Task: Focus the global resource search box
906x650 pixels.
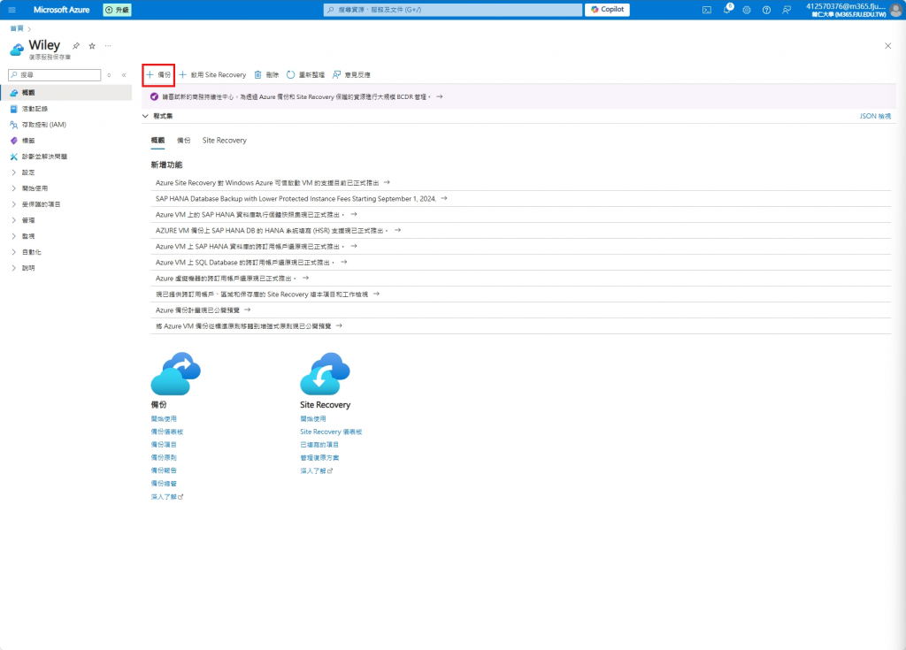Action: tap(453, 10)
